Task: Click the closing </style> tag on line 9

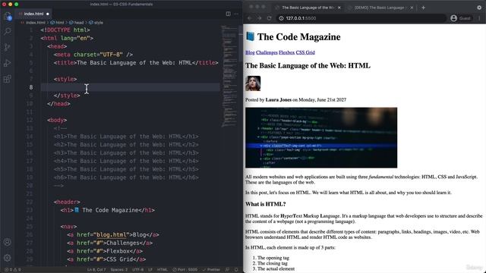Action: coord(67,96)
